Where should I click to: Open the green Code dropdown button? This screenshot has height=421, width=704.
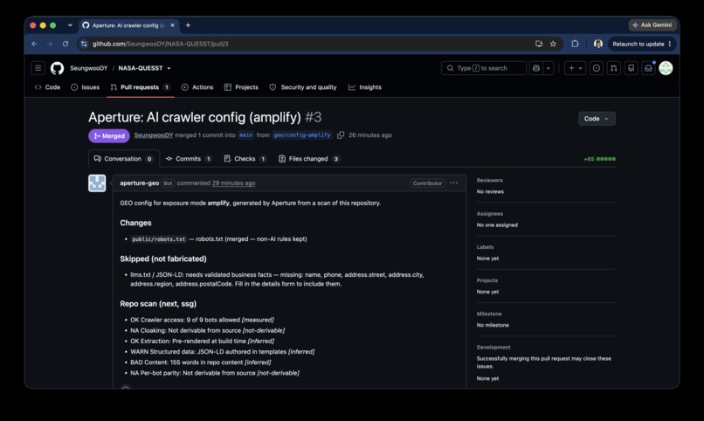click(x=597, y=119)
